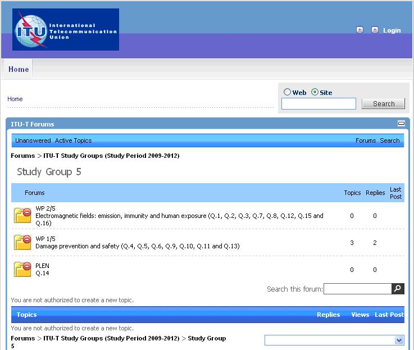
Task: Click the Last Post header in topics bar
Action: click(389, 315)
